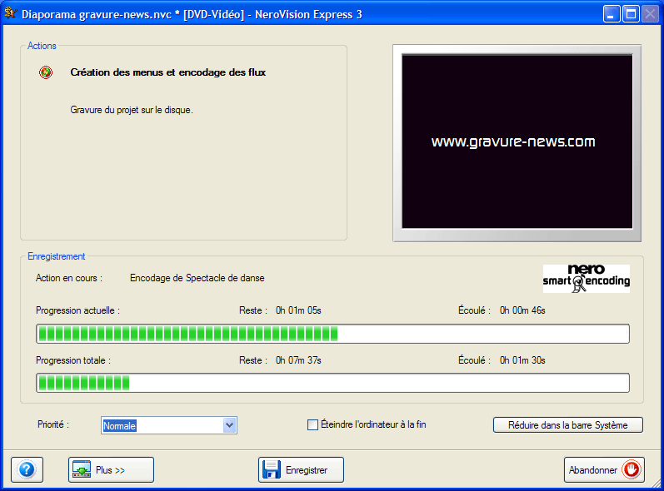Screen dimensions: 664x491
Task: Click the red stop hand icon on Abandonner
Action: coord(632,469)
